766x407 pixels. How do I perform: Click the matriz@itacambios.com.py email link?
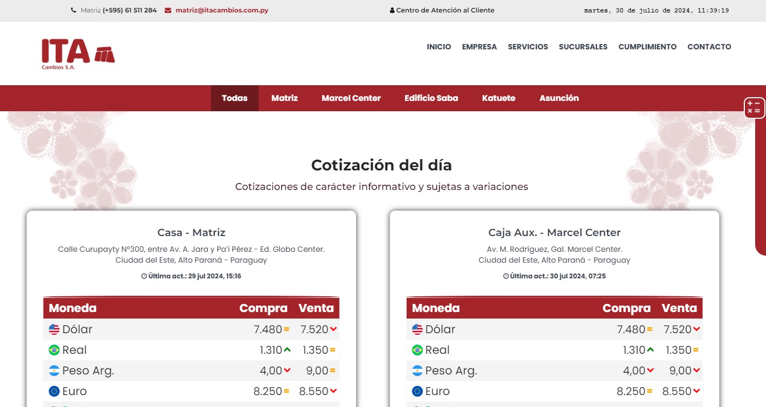(222, 10)
